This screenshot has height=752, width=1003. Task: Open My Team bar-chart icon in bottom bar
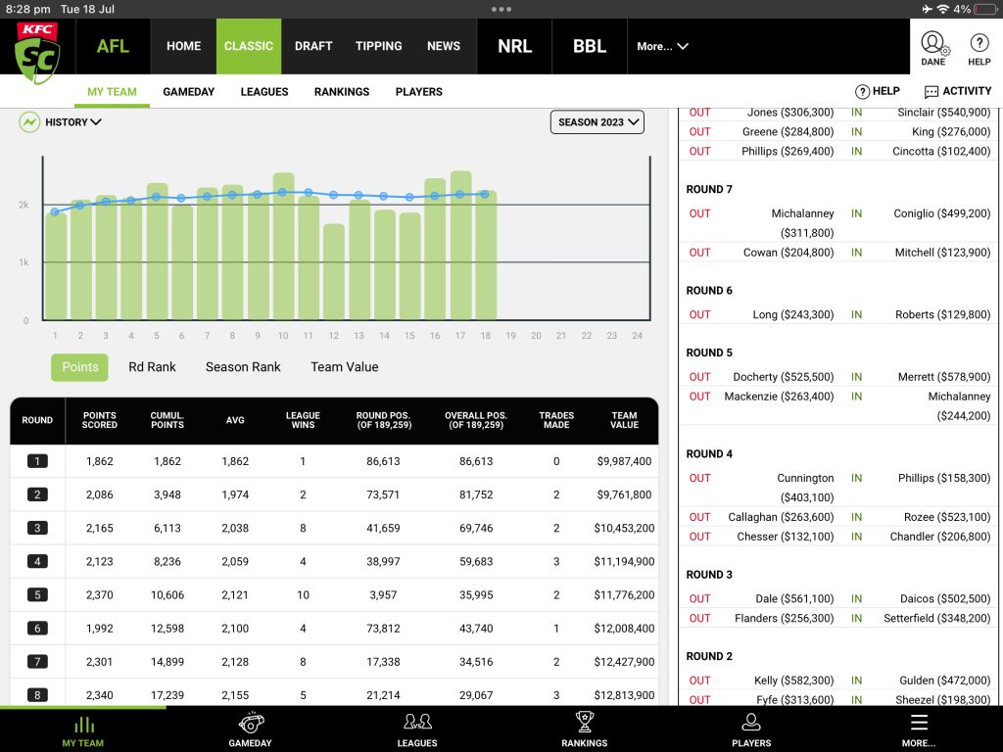(x=83, y=725)
